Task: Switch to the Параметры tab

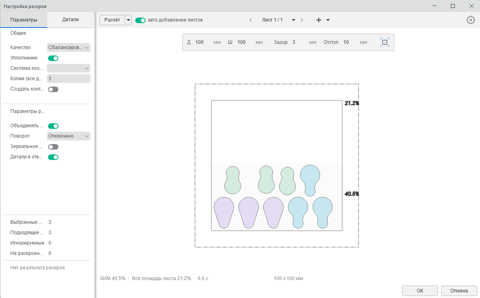Action: coord(24,20)
